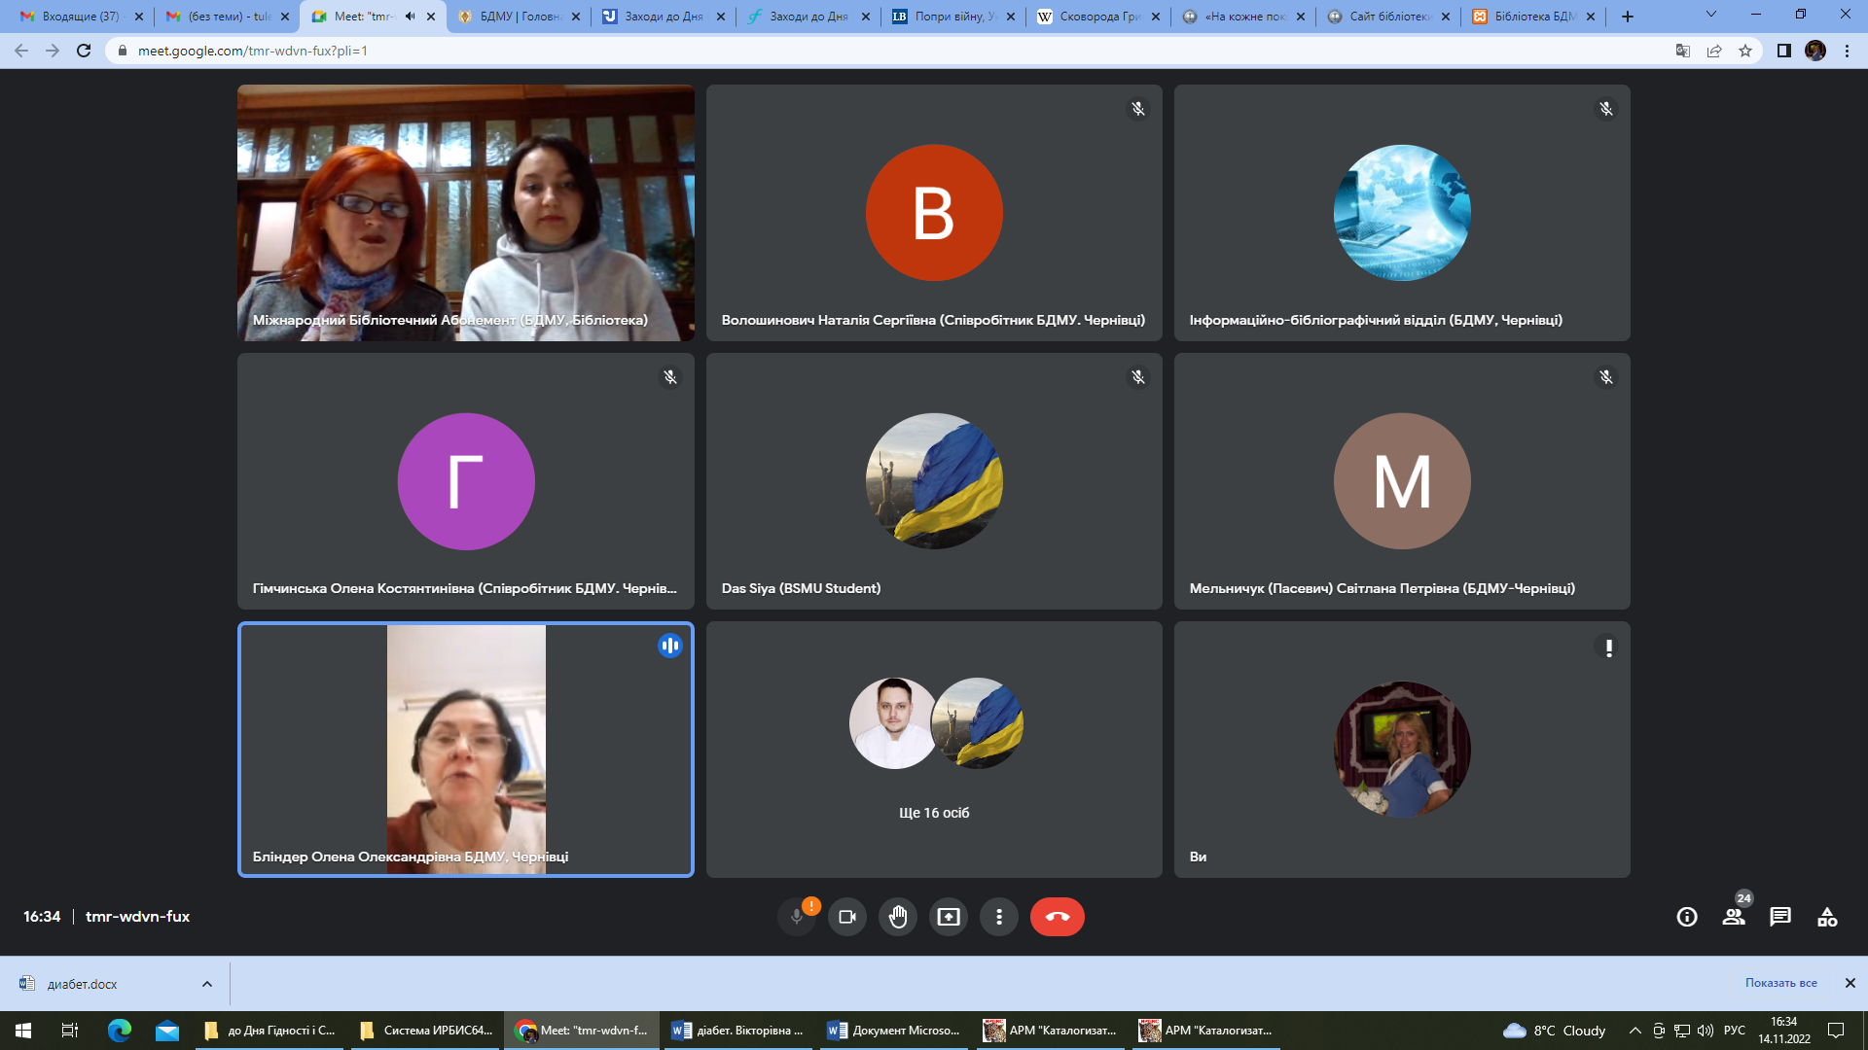Expand the діабет.docx download options arrow
The image size is (1868, 1050).
click(206, 984)
